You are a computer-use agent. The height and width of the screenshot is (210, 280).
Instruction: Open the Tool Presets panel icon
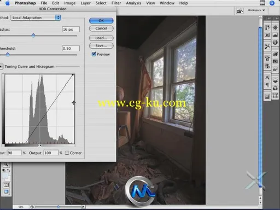[267, 46]
